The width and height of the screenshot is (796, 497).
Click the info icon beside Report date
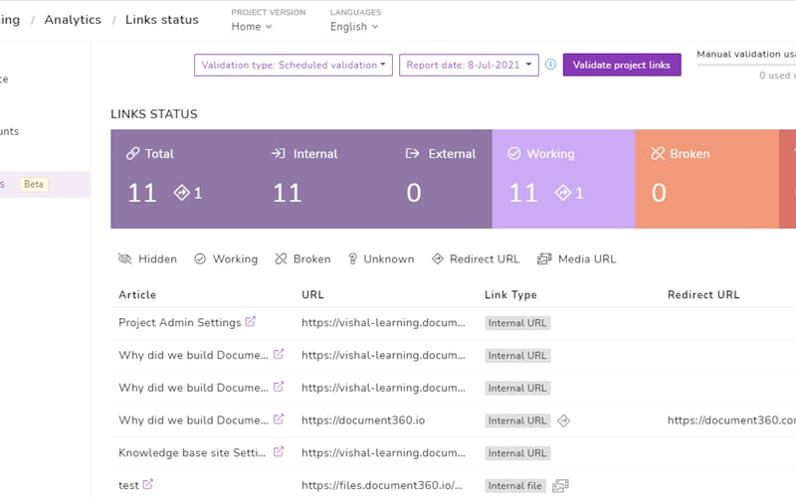click(x=550, y=65)
